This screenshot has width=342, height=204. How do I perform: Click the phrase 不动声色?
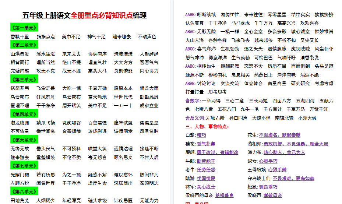click(x=147, y=36)
